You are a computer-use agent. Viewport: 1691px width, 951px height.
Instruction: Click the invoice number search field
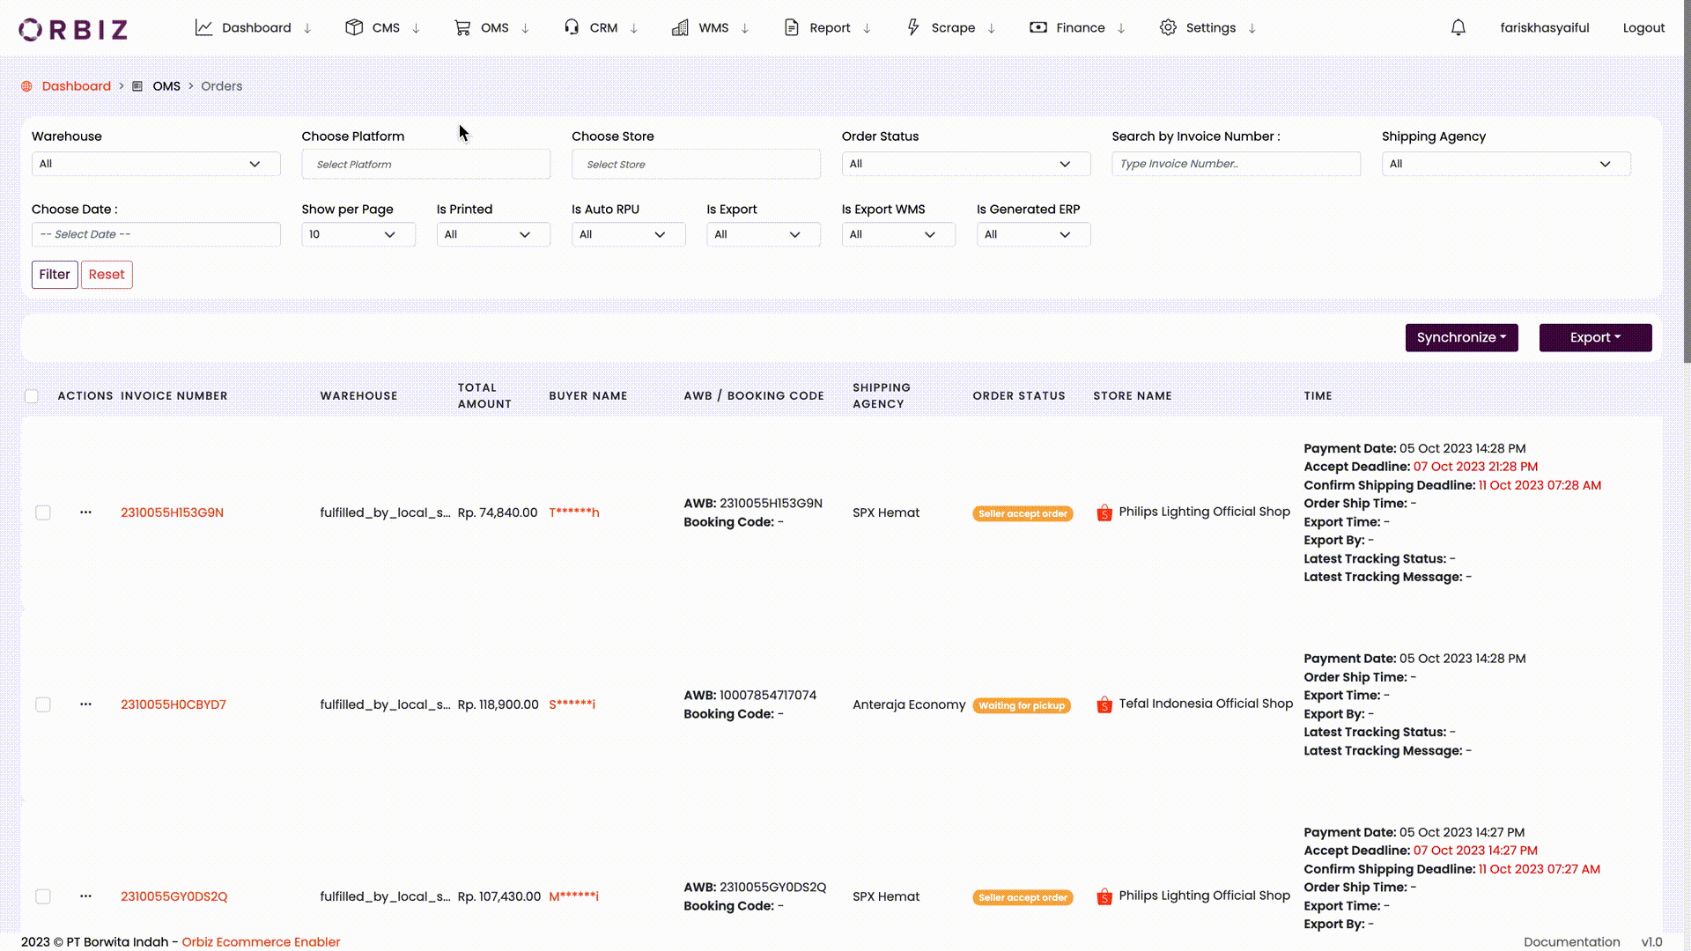(1236, 164)
